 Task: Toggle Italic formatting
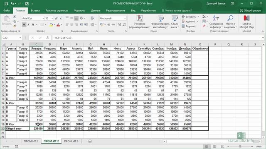pyautogui.click(x=29, y=25)
